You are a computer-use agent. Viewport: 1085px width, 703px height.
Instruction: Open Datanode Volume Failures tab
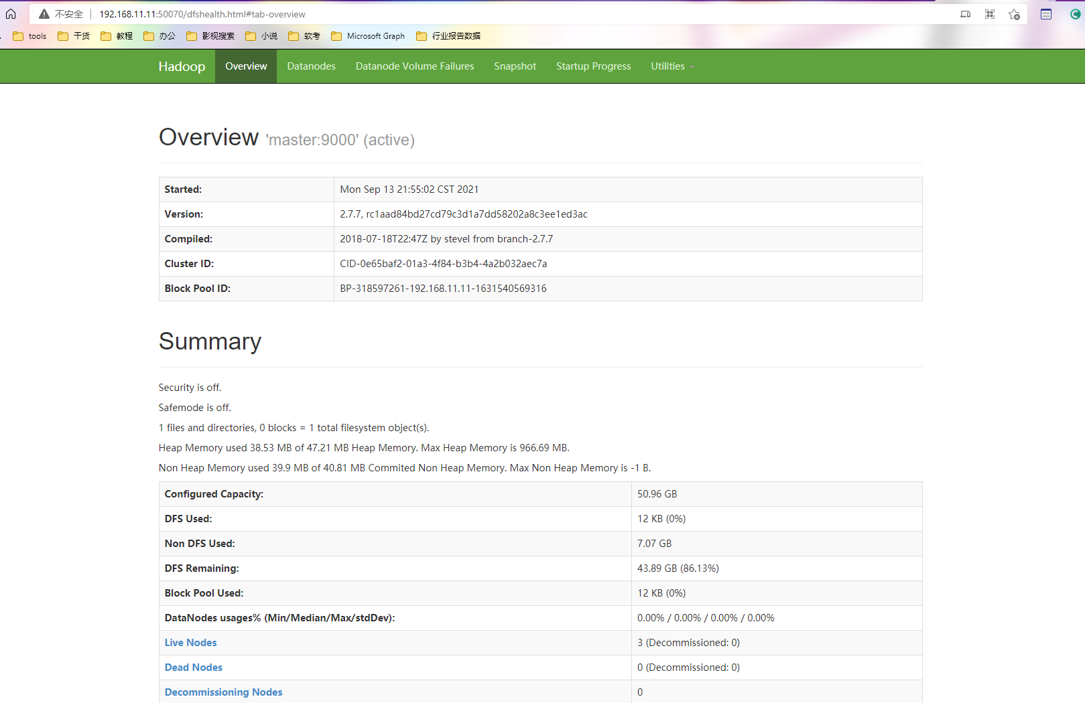coord(415,66)
